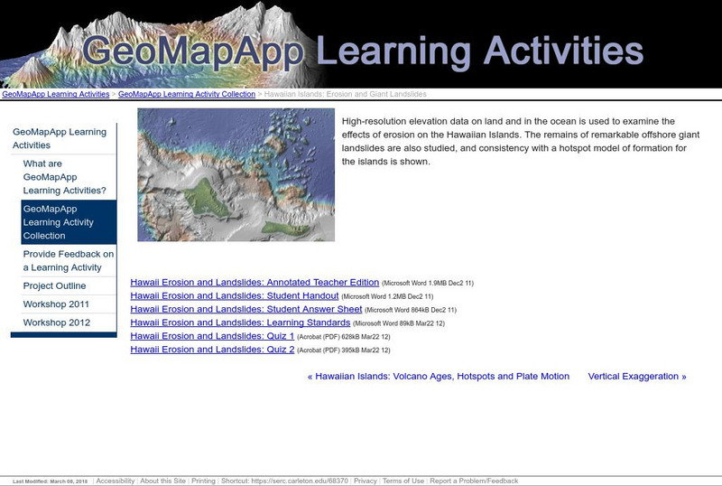
Task: Click the file info (Microsoft Word 1.2MB Dec2 11)
Action: pos(387,296)
